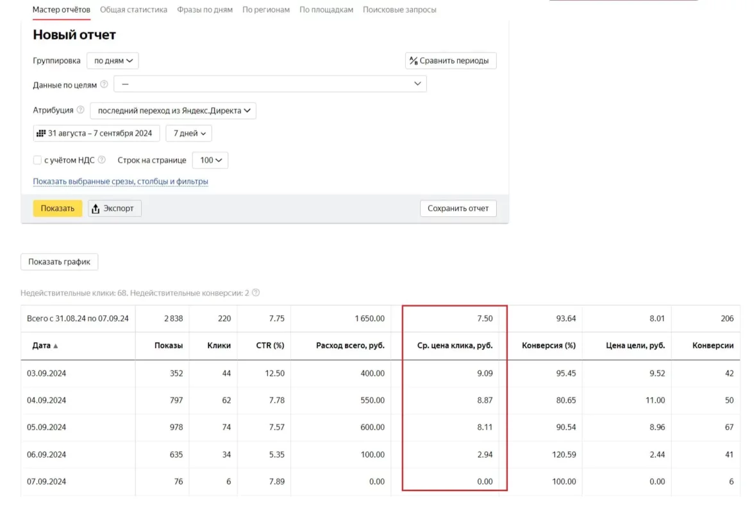
Task: Enable the с учётом НДС checkbox
Action: (37, 160)
